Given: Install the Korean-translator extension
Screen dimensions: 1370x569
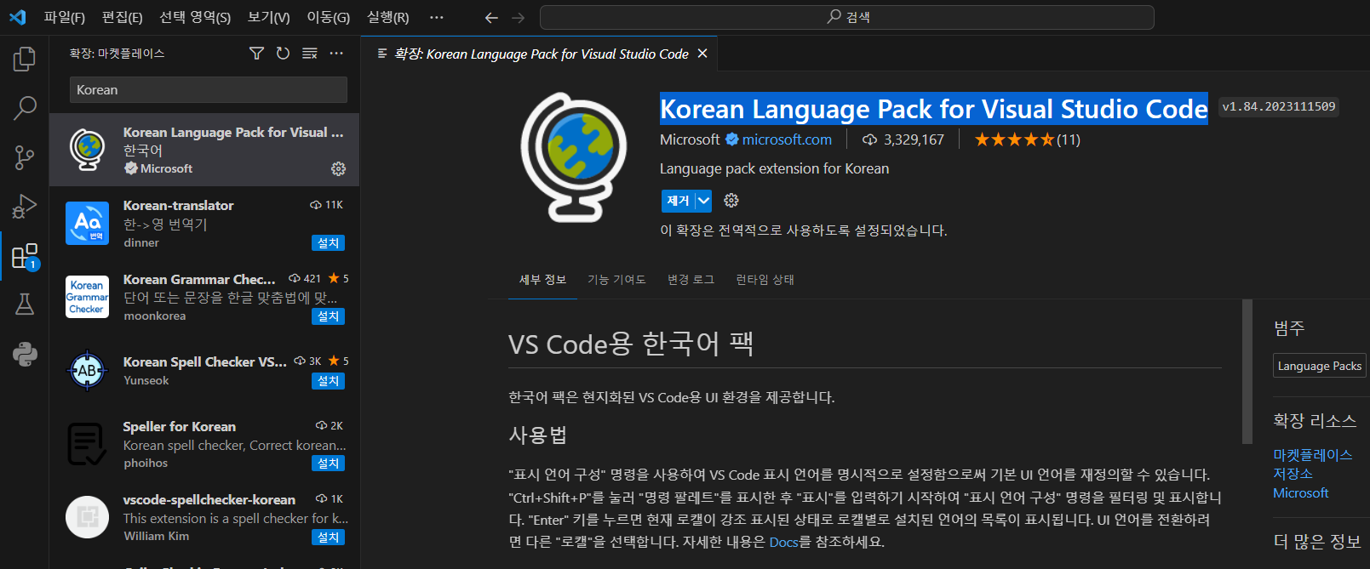Looking at the screenshot, I should tap(328, 243).
